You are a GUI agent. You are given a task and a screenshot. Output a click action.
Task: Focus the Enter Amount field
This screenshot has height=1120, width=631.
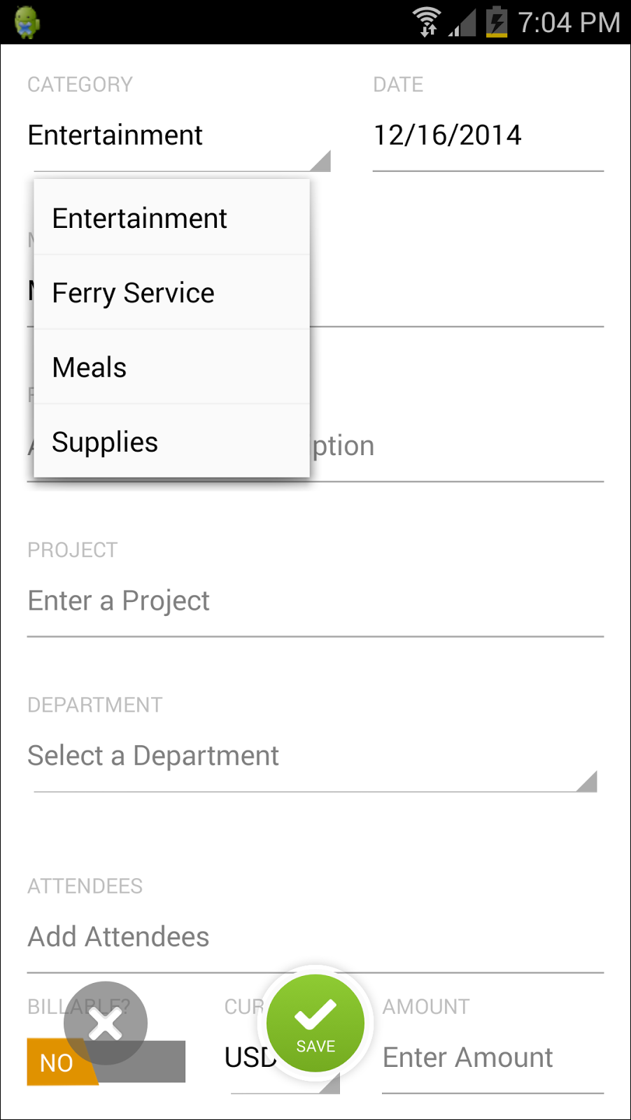tap(493, 1058)
